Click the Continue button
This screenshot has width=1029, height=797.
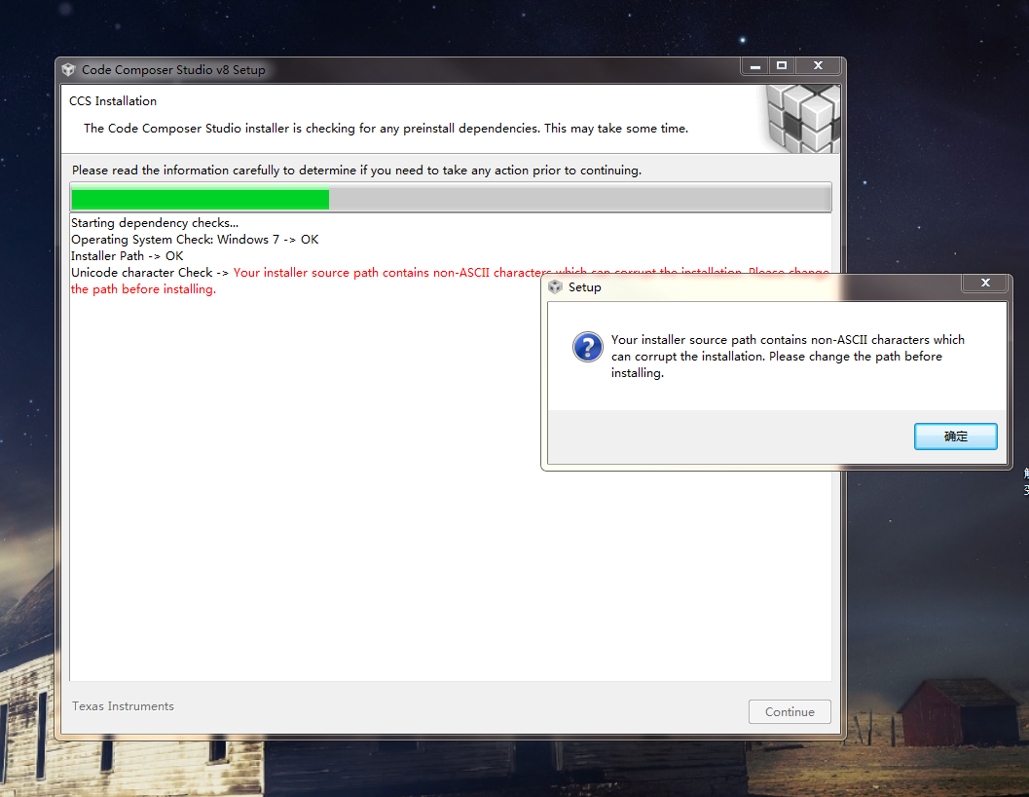coord(790,711)
